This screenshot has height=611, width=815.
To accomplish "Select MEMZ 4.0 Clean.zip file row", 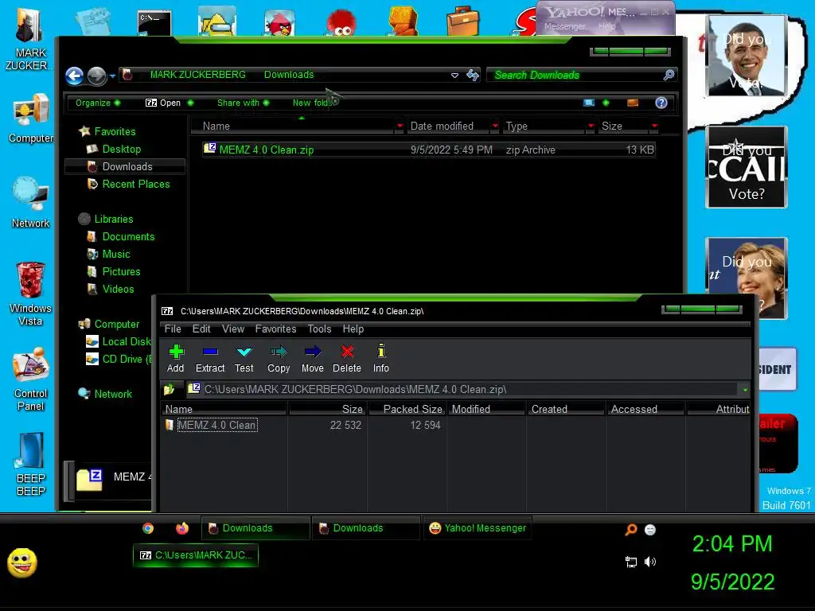I will 428,150.
